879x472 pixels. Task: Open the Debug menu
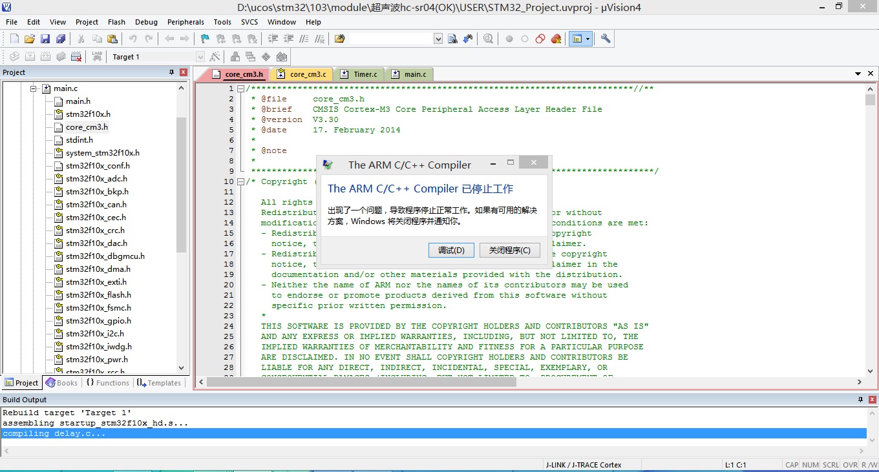[x=147, y=22]
